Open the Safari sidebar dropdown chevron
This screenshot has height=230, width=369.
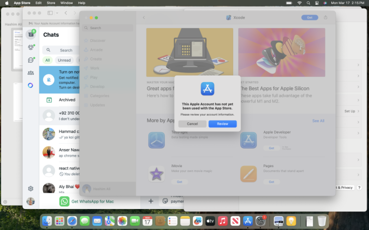point(57,13)
